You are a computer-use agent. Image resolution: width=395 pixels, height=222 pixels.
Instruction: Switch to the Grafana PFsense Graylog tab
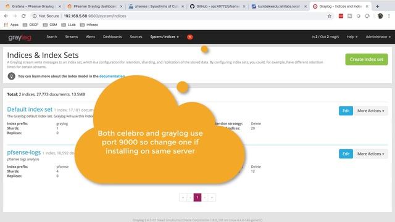coord(33,6)
